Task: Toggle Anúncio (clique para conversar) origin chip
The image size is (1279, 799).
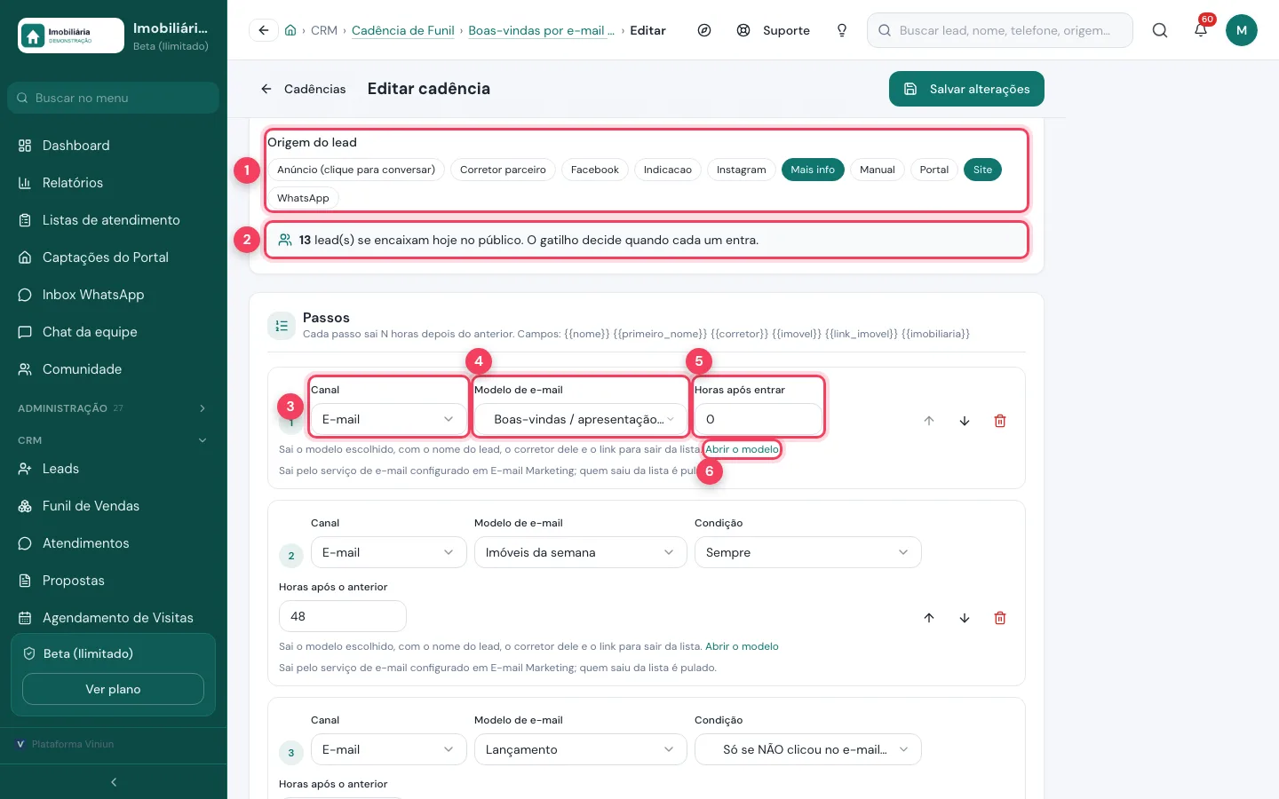Action: (x=356, y=170)
